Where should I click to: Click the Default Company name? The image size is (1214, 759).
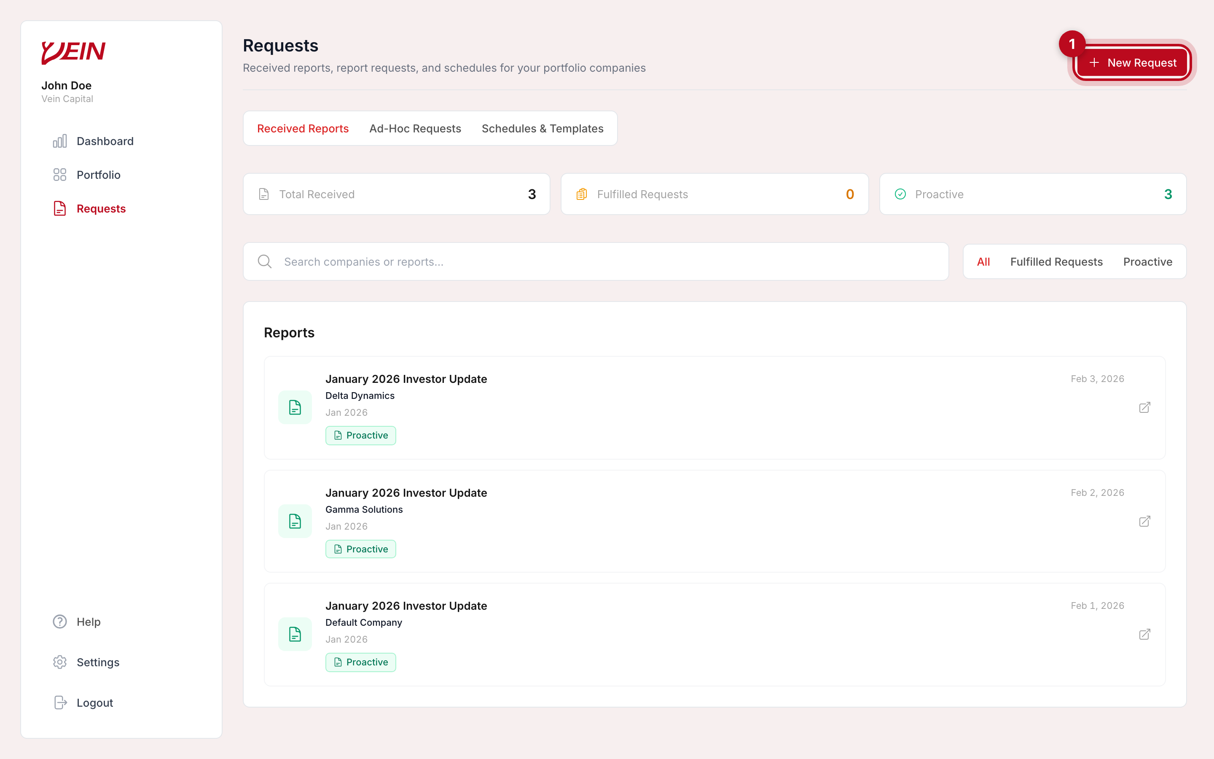364,622
